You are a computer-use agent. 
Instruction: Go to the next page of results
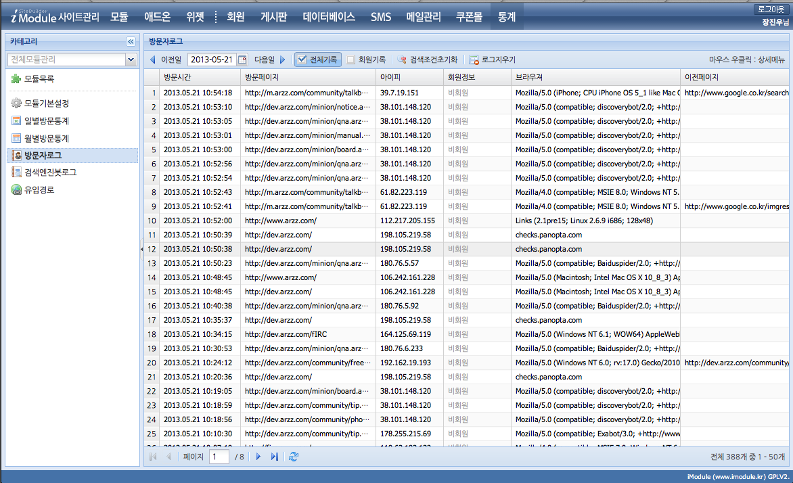point(258,457)
